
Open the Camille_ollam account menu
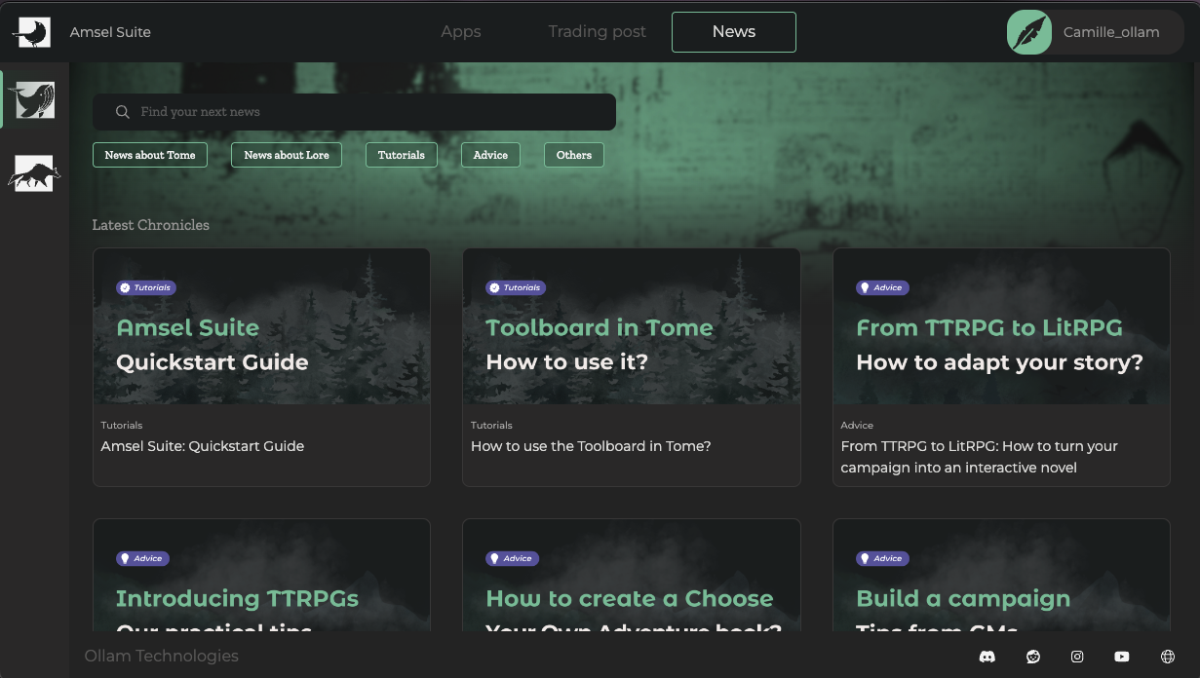pyautogui.click(x=1111, y=32)
